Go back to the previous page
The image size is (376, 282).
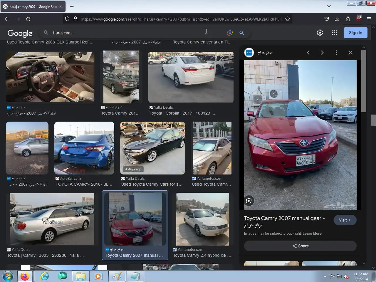7,19
